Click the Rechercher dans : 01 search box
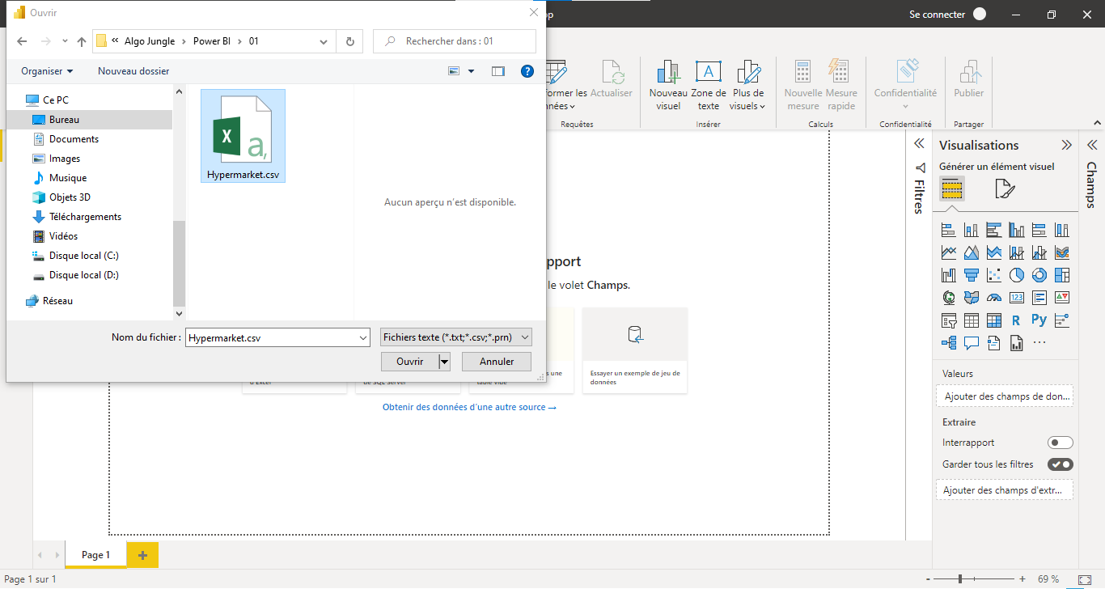Image resolution: width=1105 pixels, height=589 pixels. click(x=455, y=41)
